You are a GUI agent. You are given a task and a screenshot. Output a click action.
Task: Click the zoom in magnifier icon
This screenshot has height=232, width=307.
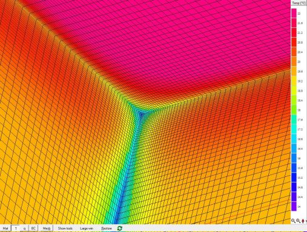(298, 220)
